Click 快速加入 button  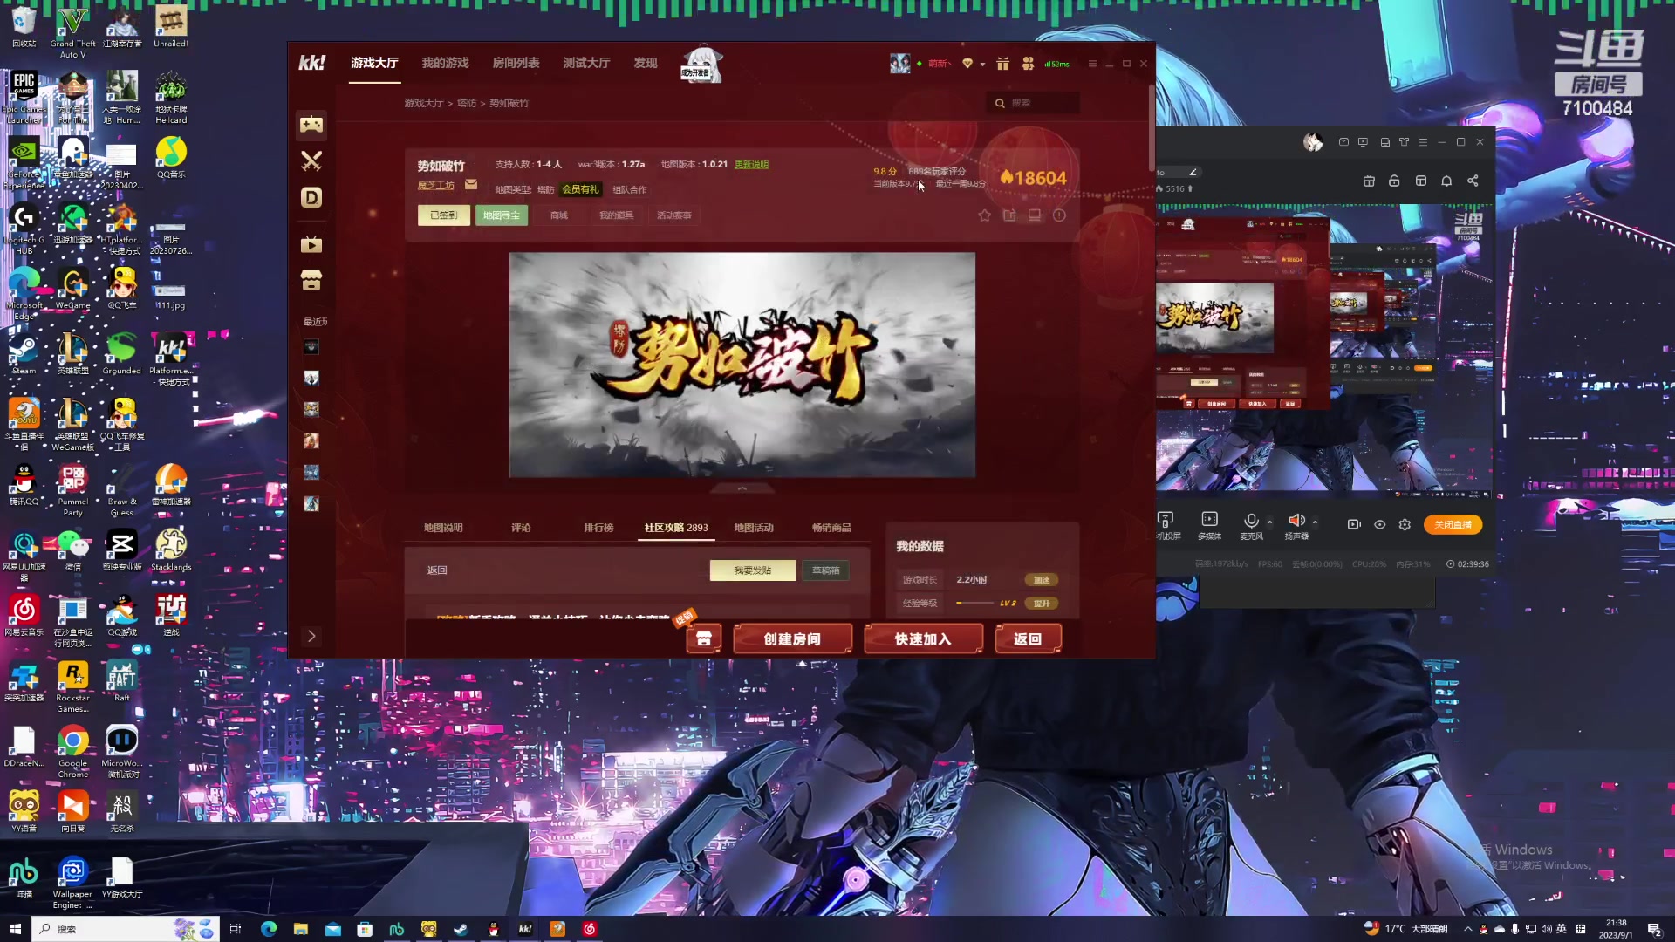pos(923,639)
